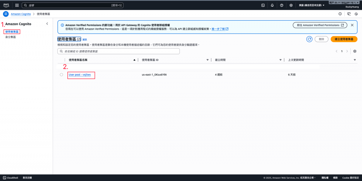
Task: Open the help question mark icon
Action: pos(282,5)
